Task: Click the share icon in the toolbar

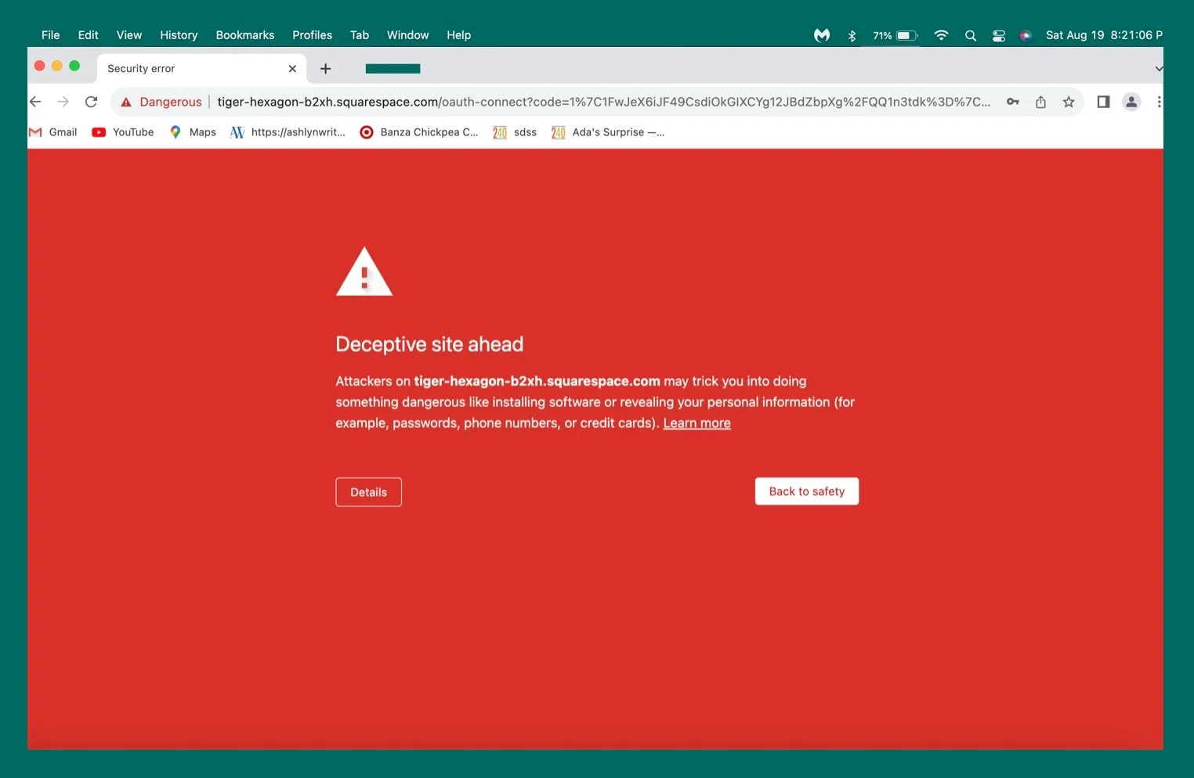Action: point(1040,102)
